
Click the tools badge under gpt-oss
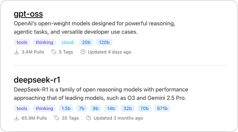22,42
